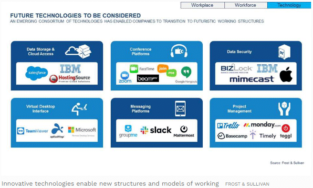Click the monday.com logo
This screenshot has width=313, height=188.
[262, 125]
